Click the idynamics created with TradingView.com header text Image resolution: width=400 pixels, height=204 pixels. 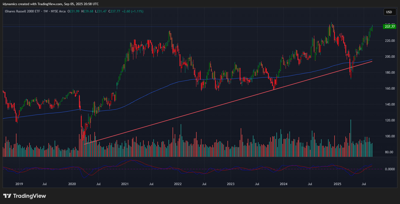(x=51, y=4)
